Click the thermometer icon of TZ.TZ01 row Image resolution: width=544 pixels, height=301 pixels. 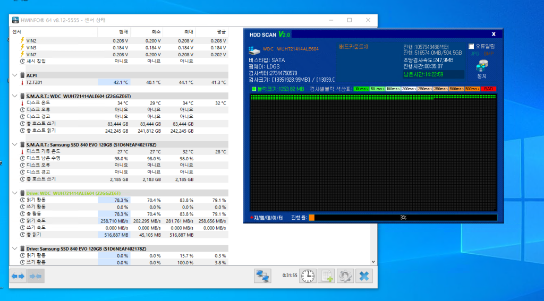22,82
